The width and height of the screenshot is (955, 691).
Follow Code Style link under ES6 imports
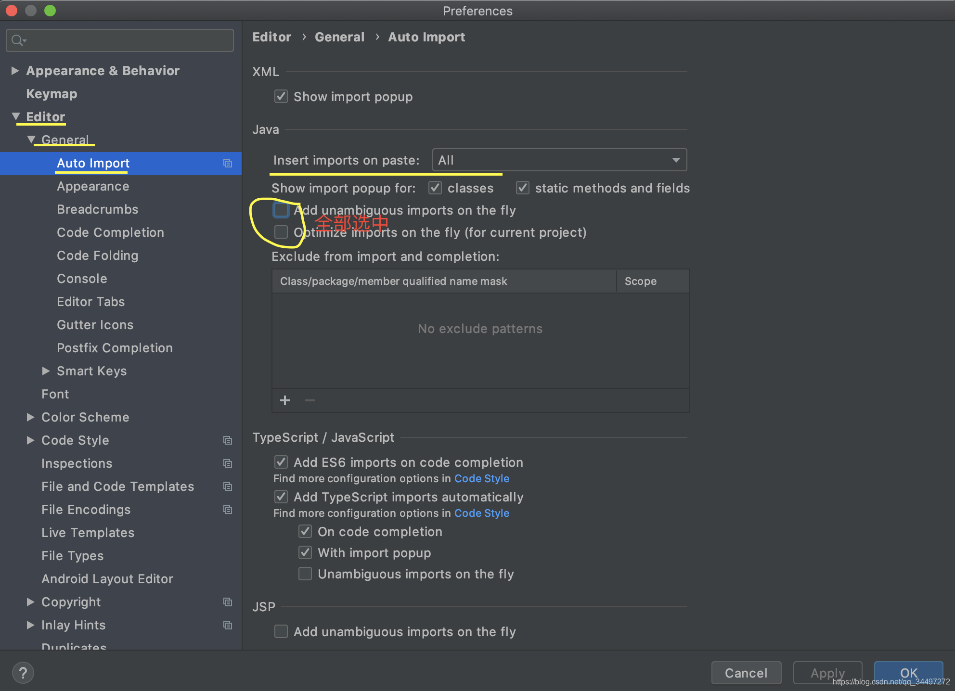coord(481,479)
